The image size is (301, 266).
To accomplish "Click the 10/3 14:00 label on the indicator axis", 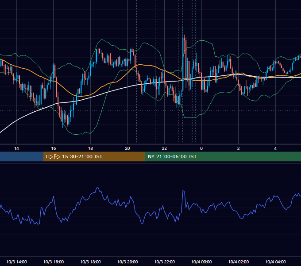I will point(16,262).
